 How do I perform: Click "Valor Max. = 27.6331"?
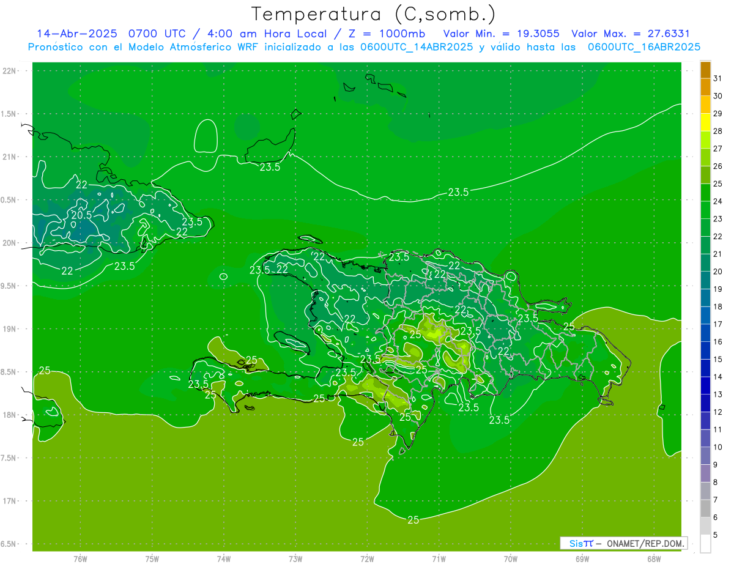coord(631,34)
